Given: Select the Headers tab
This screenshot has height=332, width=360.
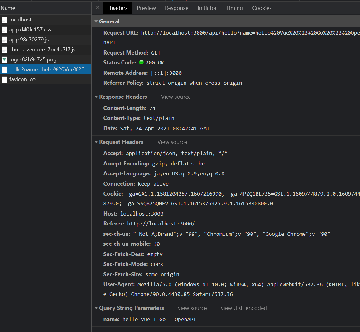Looking at the screenshot, I should (118, 8).
